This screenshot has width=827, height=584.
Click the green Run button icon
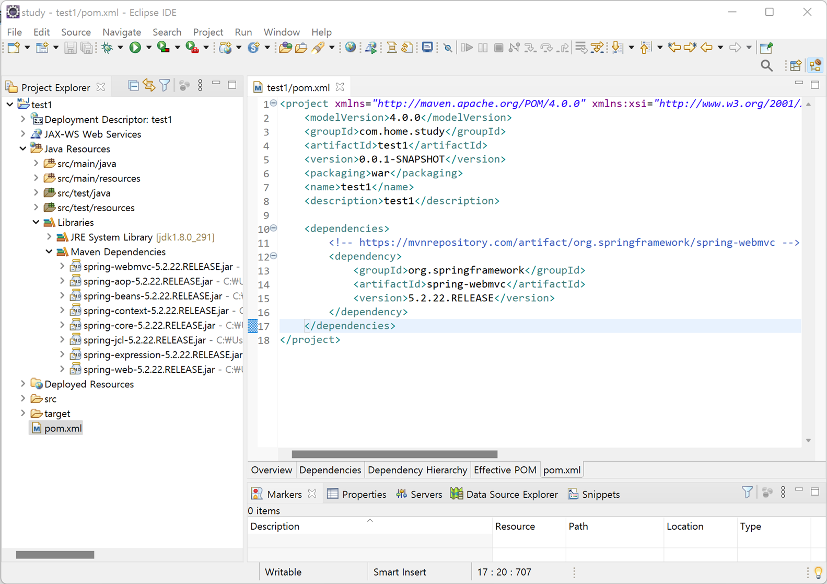(x=135, y=48)
